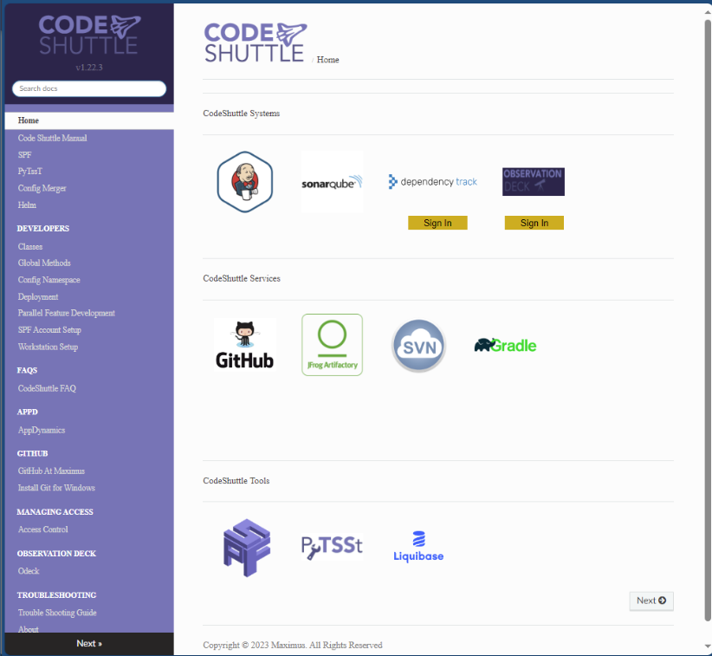Open the Liquibase tool logo
The image size is (712, 656).
click(418, 547)
